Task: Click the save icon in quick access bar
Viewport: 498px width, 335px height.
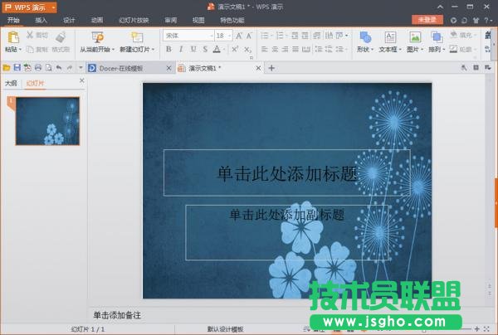Action: [x=17, y=67]
